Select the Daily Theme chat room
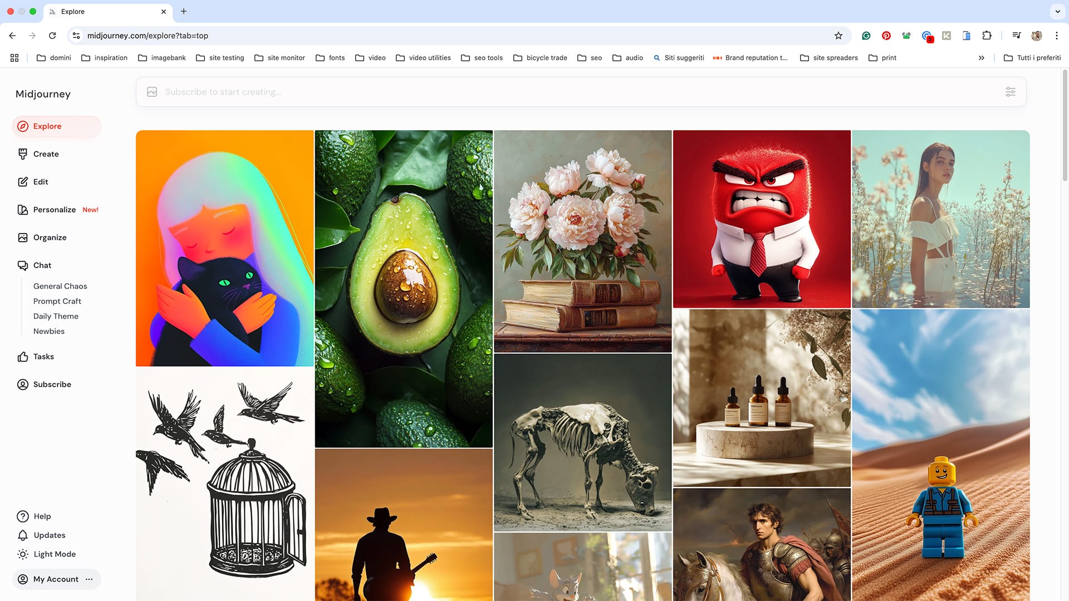 click(x=56, y=316)
